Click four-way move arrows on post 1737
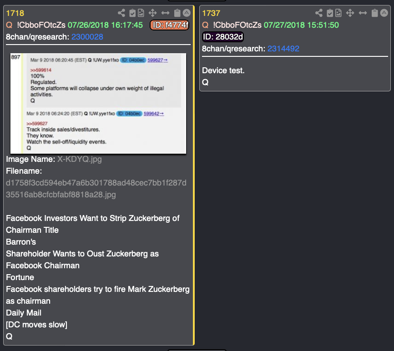The width and height of the screenshot is (394, 351). pyautogui.click(x=350, y=13)
